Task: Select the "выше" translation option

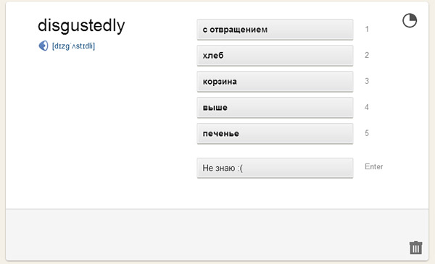Action: coord(275,107)
